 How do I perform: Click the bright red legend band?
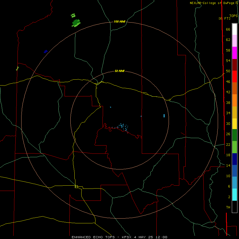234,76
